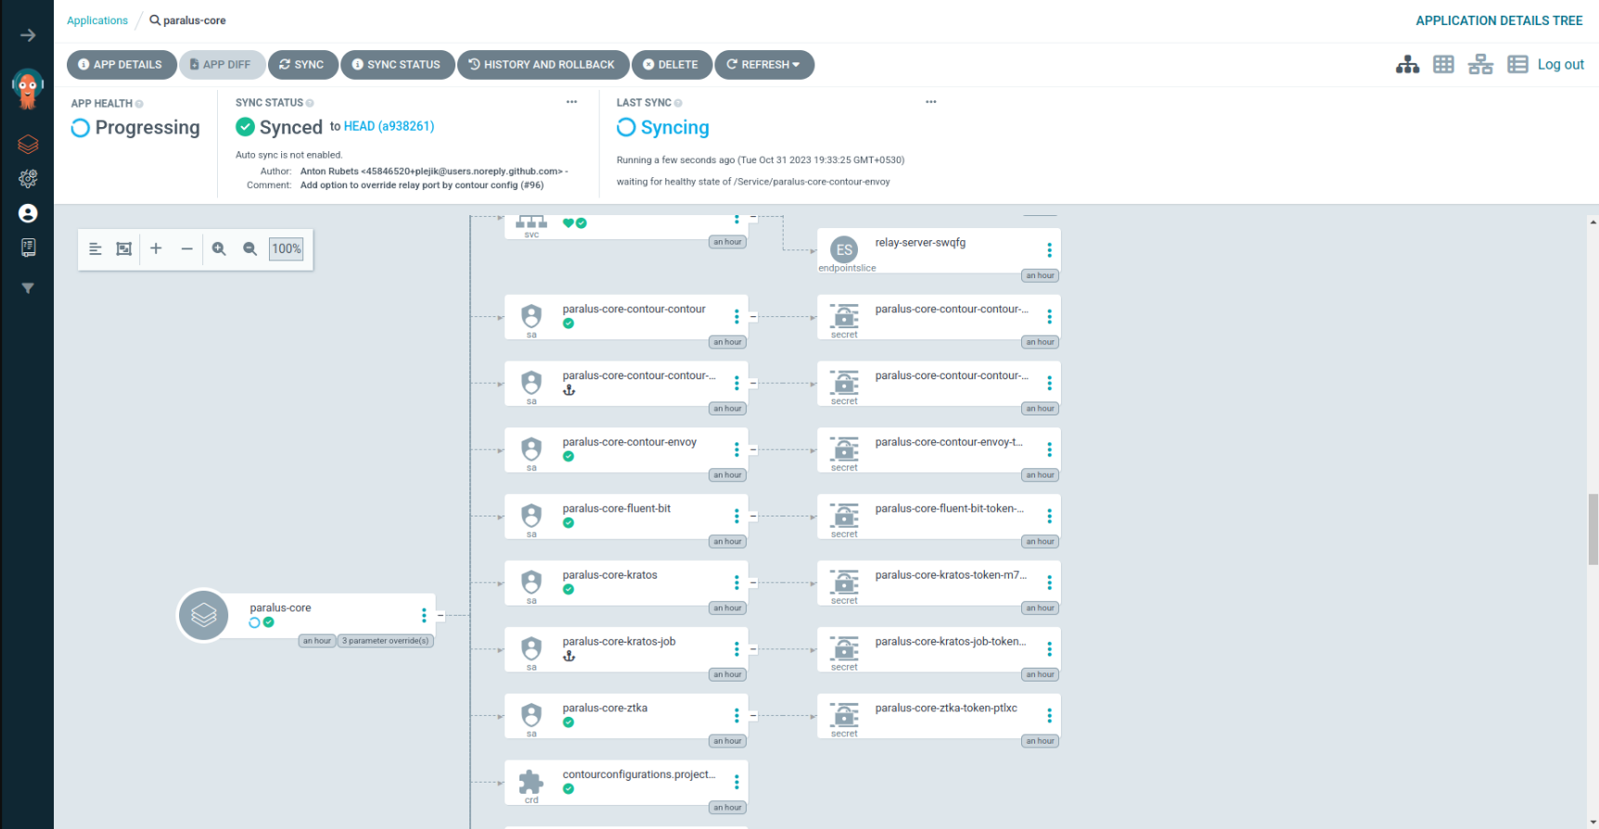The width and height of the screenshot is (1599, 829).
Task: Open the HEAD (a938261) revision link
Action: [x=389, y=126]
